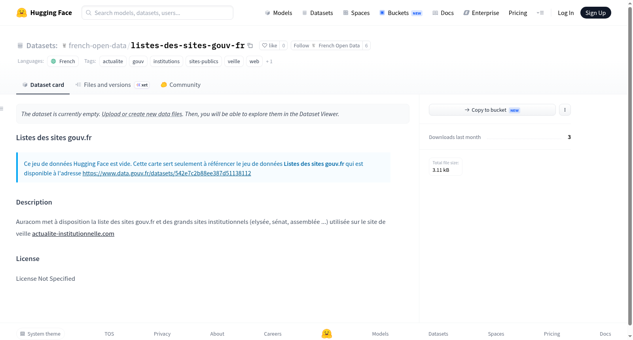The height and width of the screenshot is (340, 633).
Task: Open Enterprise in the top navigation
Action: click(x=481, y=13)
